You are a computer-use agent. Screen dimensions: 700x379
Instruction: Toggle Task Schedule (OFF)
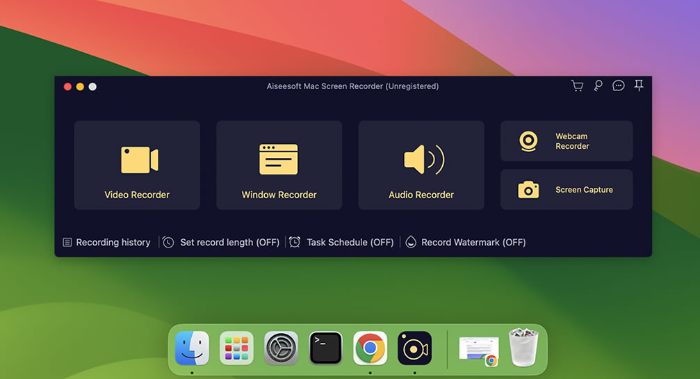[341, 243]
